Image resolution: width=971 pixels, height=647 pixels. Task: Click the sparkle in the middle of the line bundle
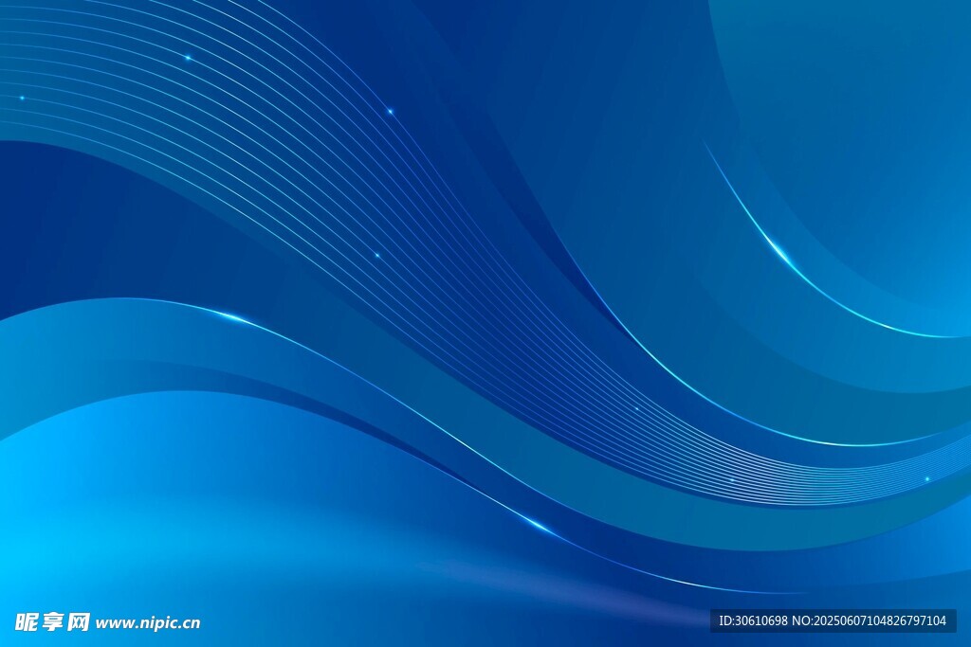click(376, 255)
